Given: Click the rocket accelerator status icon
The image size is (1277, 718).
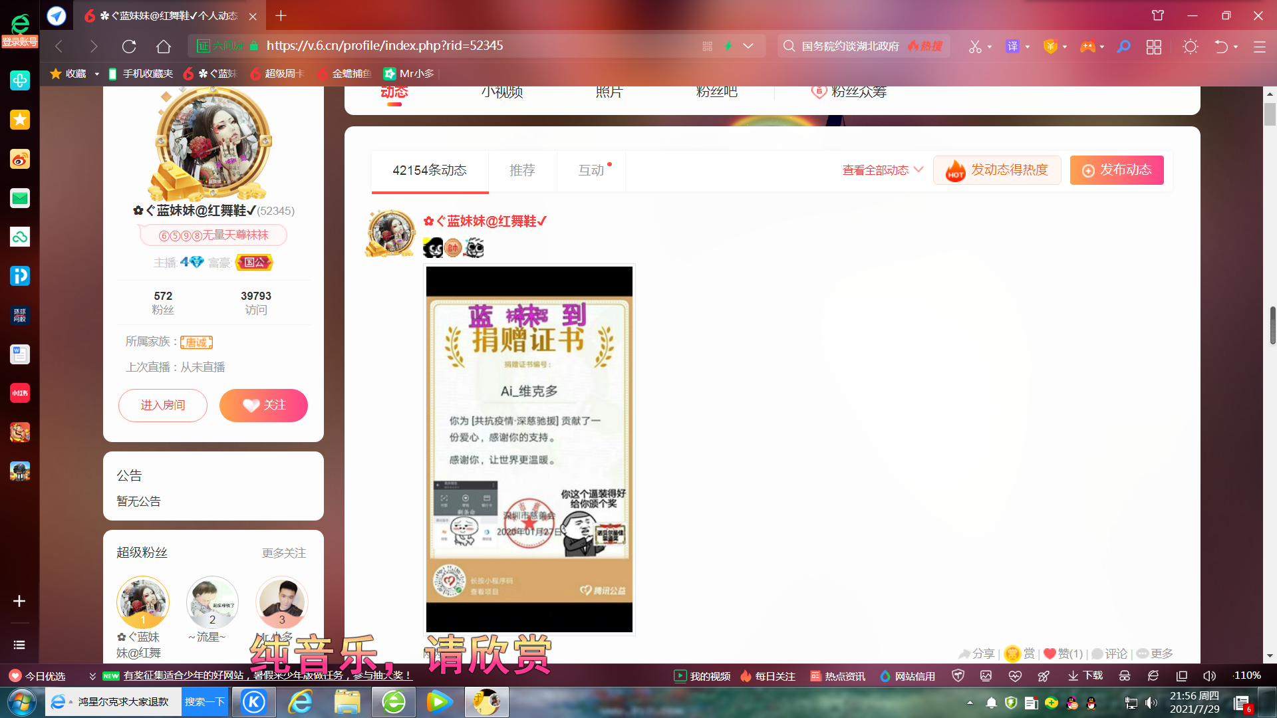Looking at the screenshot, I should pyautogui.click(x=1044, y=675).
